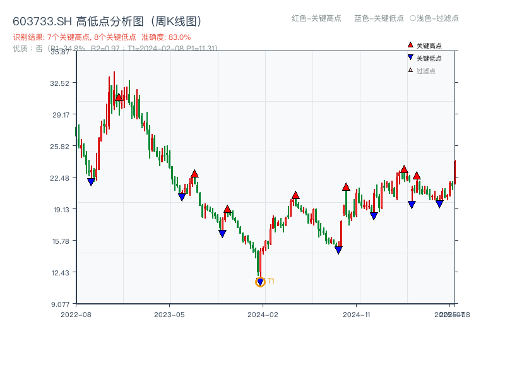Click the 准确度: 83.0% text
The image size is (505, 379).
tap(166, 37)
